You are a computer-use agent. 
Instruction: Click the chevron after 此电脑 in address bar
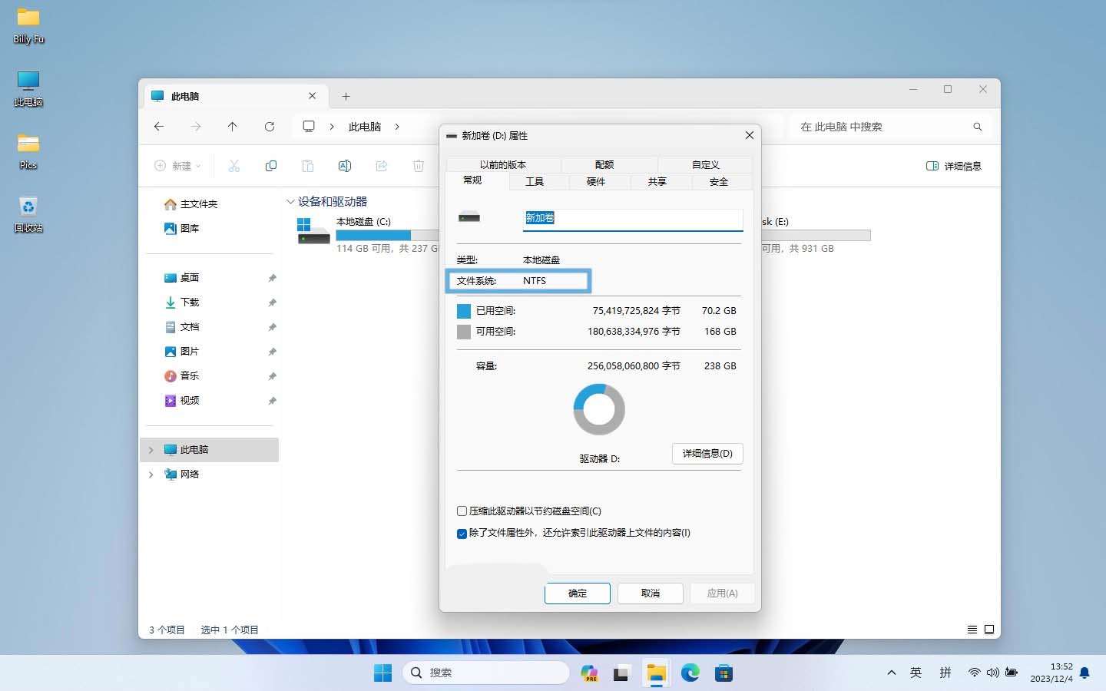397,127
